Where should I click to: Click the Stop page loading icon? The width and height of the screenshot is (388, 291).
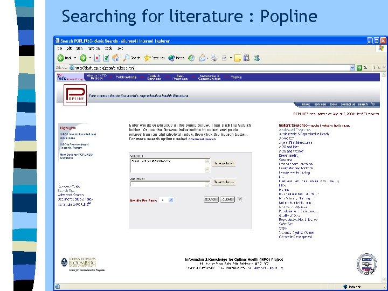coord(97,58)
